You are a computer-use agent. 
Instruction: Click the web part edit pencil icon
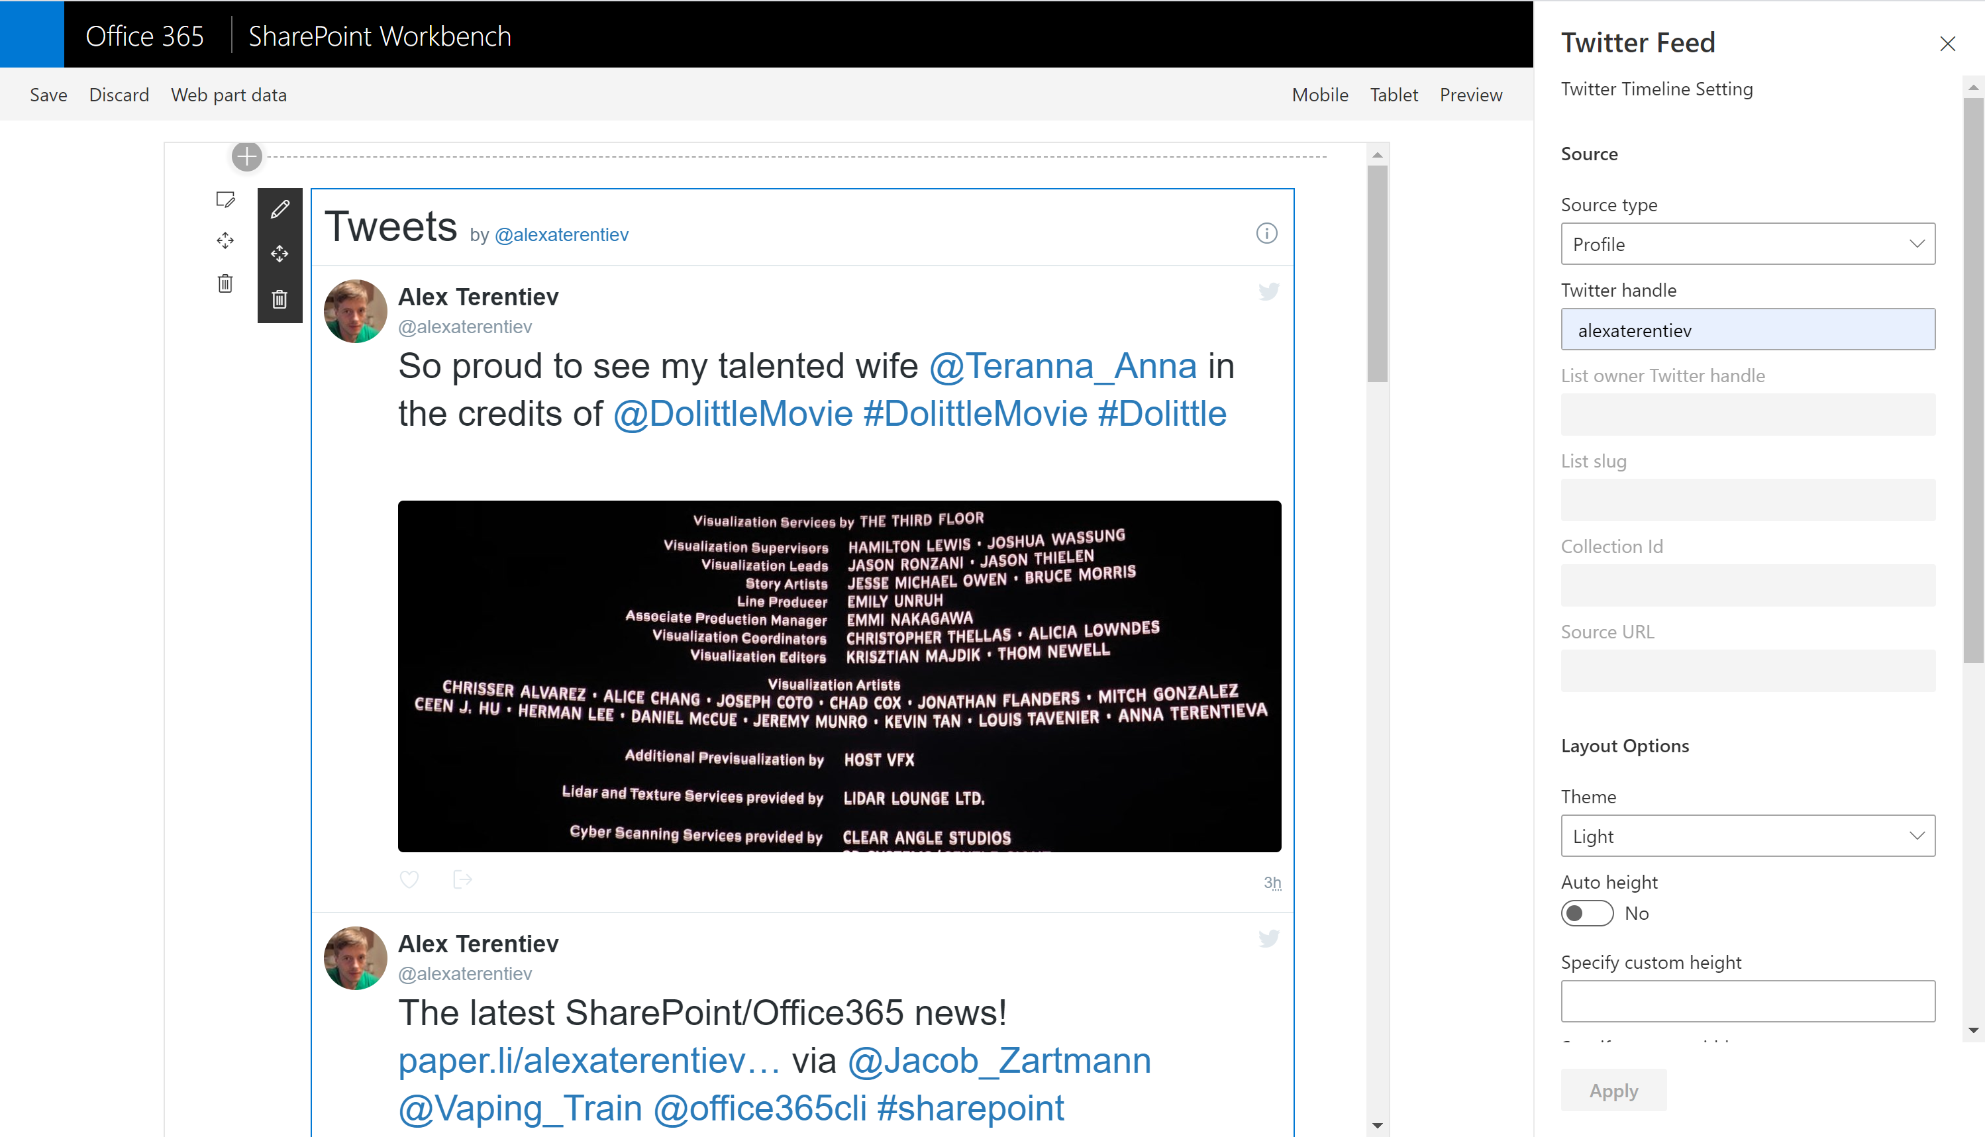pos(280,209)
